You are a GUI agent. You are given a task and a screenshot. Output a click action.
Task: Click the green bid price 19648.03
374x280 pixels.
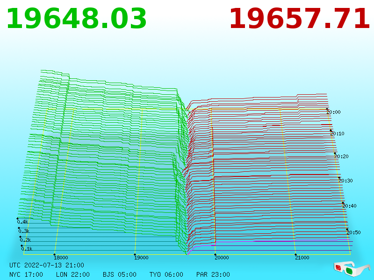point(76,19)
